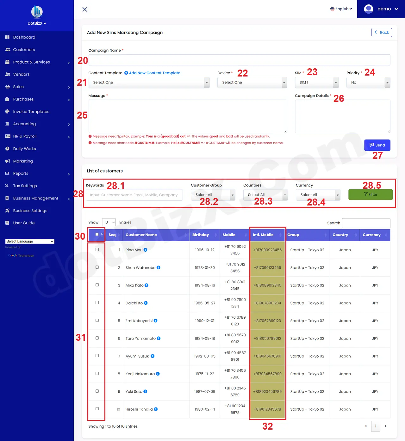Image resolution: width=405 pixels, height=441 pixels.
Task: Click the Add New Content Template link
Action: [153, 73]
